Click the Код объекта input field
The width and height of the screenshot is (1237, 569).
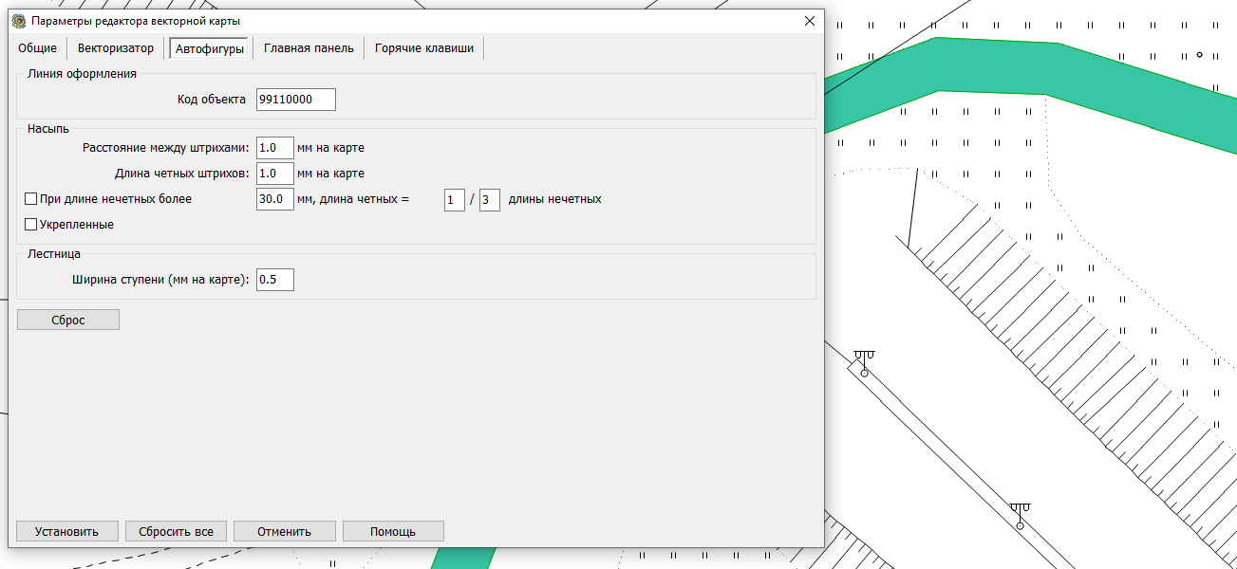tap(295, 100)
